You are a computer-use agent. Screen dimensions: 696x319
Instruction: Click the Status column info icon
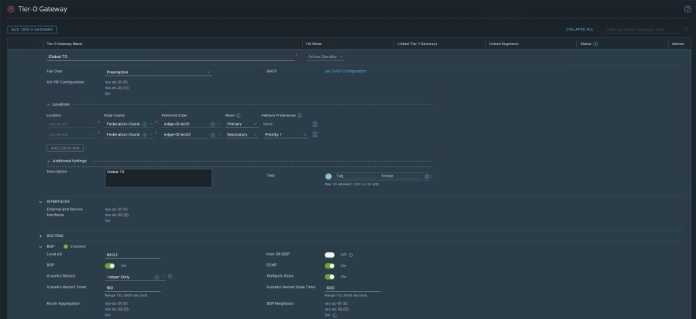pos(596,44)
